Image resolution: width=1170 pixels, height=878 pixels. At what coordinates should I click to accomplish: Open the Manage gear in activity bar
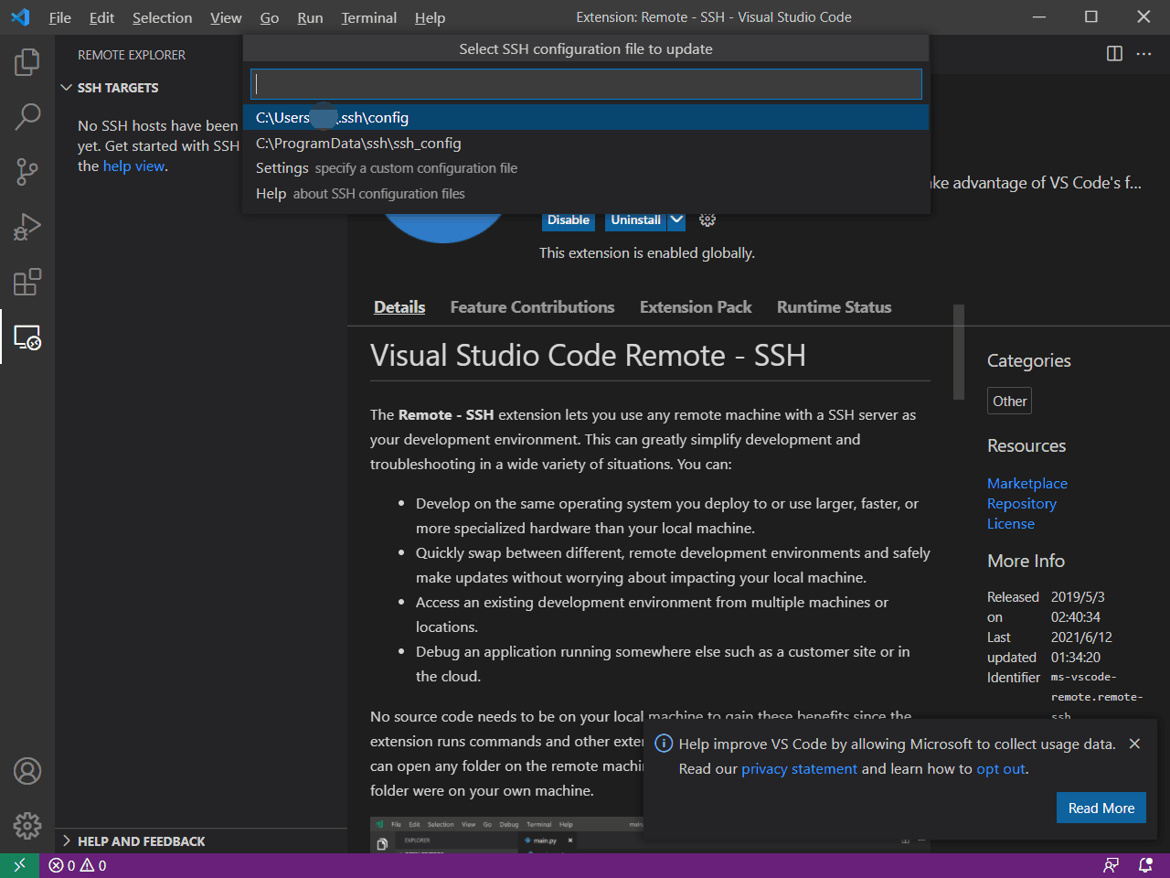pyautogui.click(x=27, y=826)
